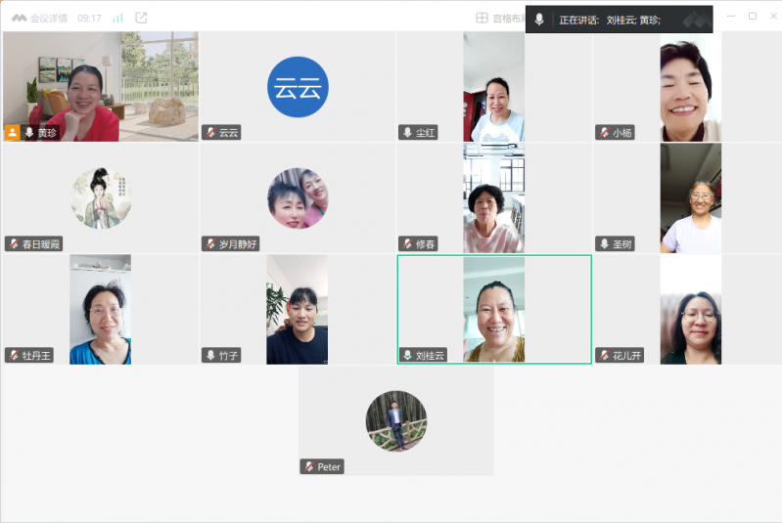Click the microphone icon in speaking banner
782x523 pixels.
pos(538,20)
